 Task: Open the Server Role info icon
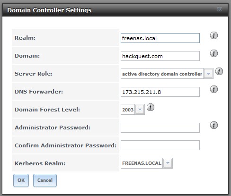pos(219,71)
